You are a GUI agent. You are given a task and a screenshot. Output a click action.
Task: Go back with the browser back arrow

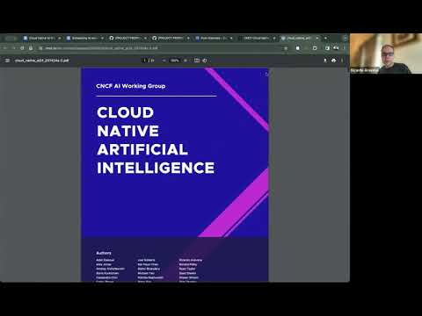coord(5,48)
